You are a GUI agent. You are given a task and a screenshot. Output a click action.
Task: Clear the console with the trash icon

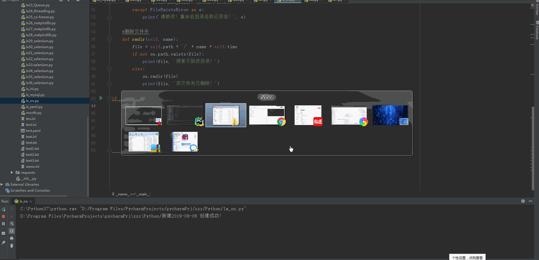[12, 246]
